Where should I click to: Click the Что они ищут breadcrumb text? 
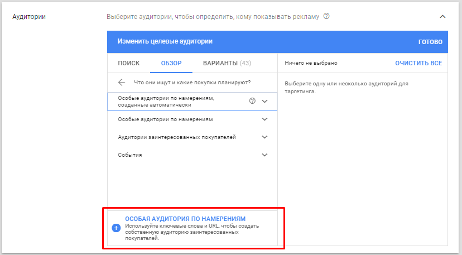192,83
